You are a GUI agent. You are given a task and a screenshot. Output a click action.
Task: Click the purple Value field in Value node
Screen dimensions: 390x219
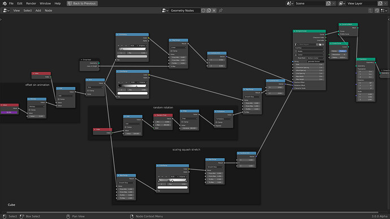point(9,112)
